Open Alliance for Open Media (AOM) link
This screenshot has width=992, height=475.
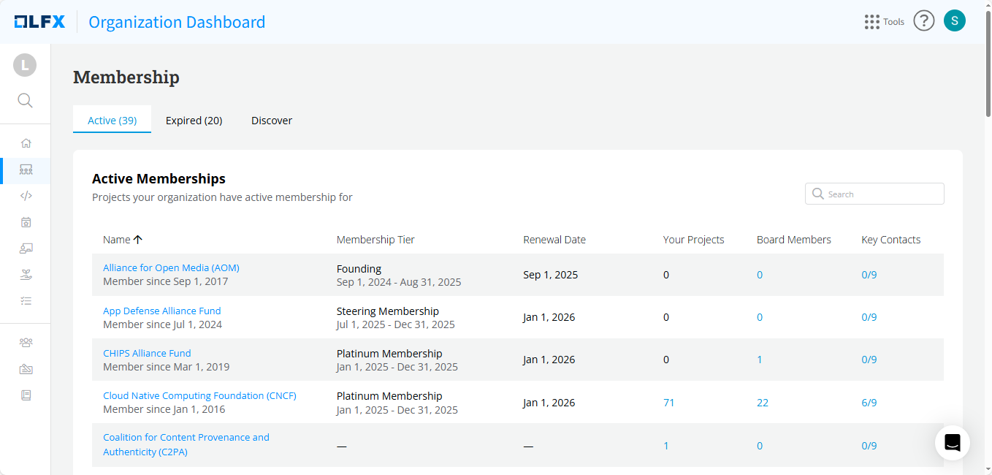click(x=171, y=267)
